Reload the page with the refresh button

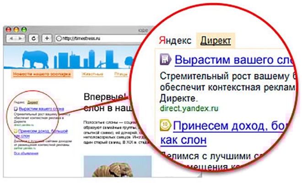click(34, 38)
